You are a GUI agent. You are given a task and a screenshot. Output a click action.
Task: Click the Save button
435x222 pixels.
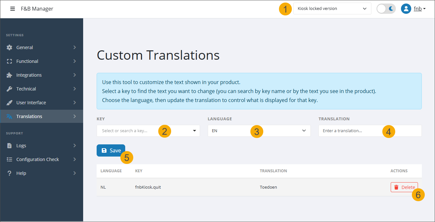(x=111, y=150)
